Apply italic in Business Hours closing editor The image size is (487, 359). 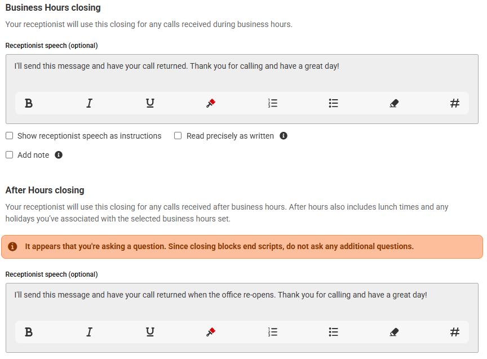coord(89,103)
